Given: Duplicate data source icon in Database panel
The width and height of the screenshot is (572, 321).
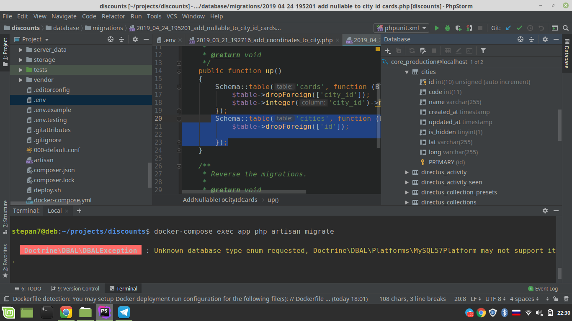Looking at the screenshot, I should [398, 51].
